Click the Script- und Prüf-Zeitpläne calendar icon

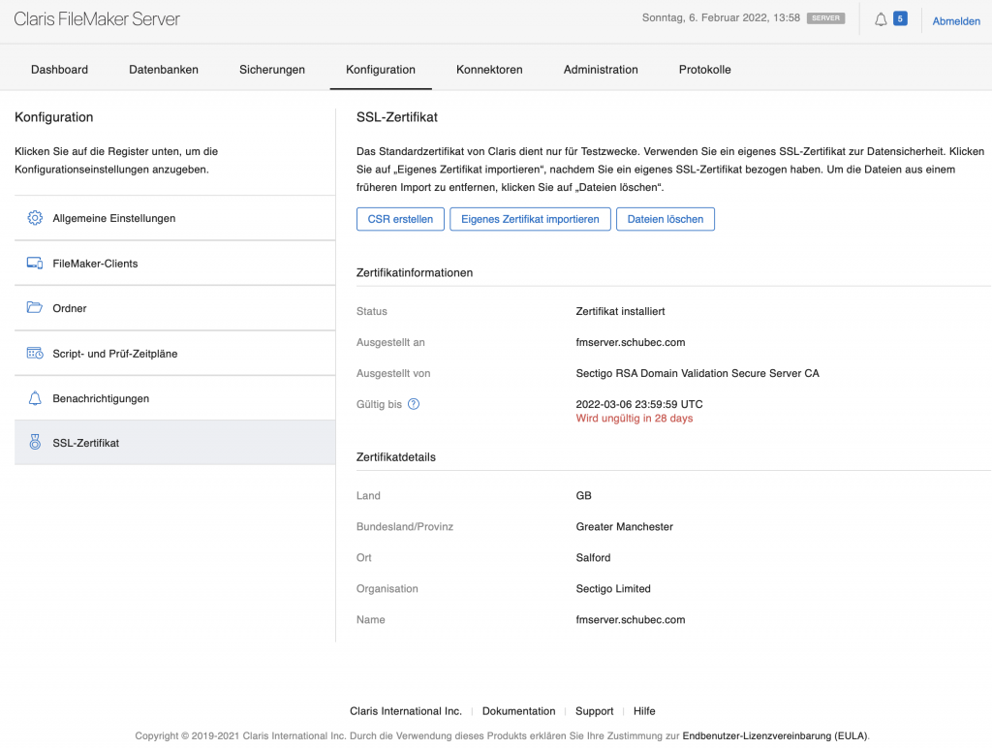click(35, 353)
